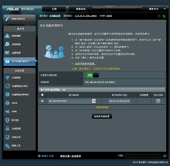170x166 pixels.
Task: Open the 无线路由器 operation mode link
Action: pos(55,16)
